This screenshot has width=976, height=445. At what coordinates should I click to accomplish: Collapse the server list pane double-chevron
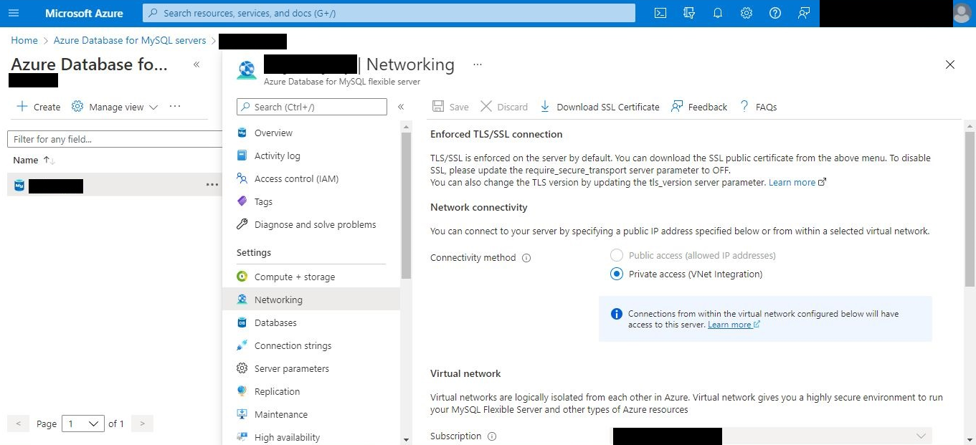point(196,64)
